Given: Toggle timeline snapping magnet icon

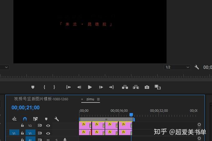Looking at the screenshot, I should point(25,119).
